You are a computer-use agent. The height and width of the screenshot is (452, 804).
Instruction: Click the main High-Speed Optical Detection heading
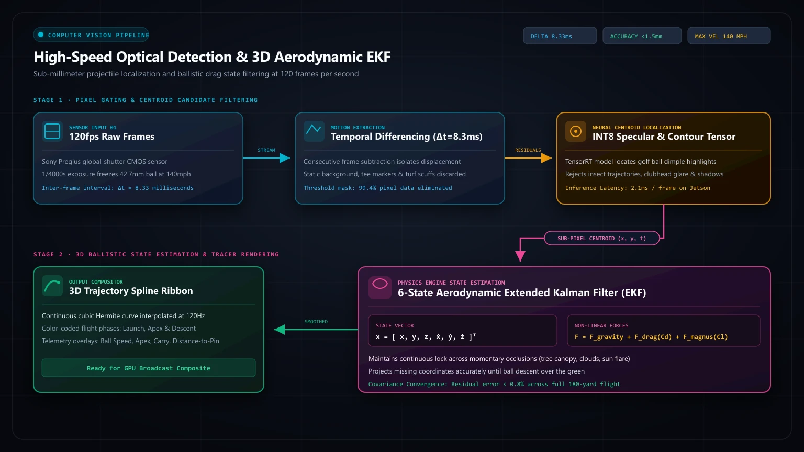click(212, 57)
